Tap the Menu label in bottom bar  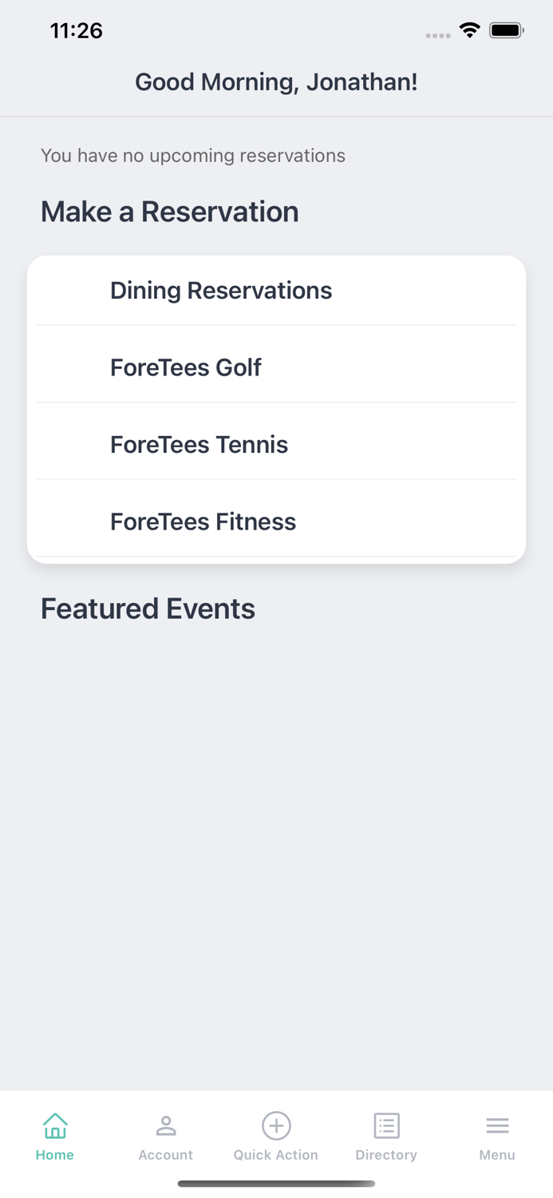click(497, 1154)
